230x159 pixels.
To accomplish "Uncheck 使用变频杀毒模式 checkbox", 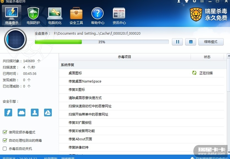I will point(5,132).
